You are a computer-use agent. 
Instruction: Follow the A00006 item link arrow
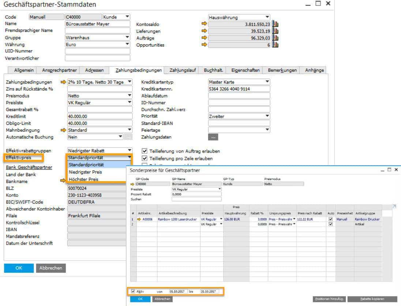coord(139,219)
